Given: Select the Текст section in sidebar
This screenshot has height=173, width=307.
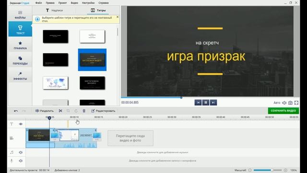Looking at the screenshot, I should click(20, 29).
